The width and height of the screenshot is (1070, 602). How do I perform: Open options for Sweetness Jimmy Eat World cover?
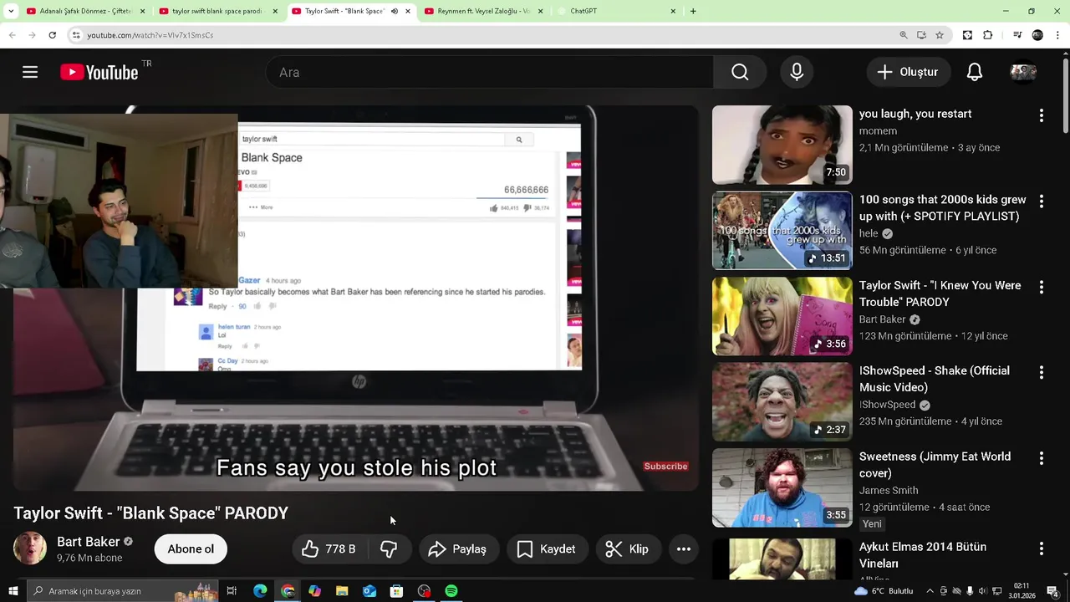pos(1041,458)
